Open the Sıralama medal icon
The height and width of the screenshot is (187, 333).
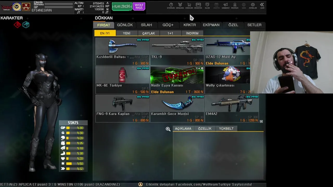click(x=180, y=6)
